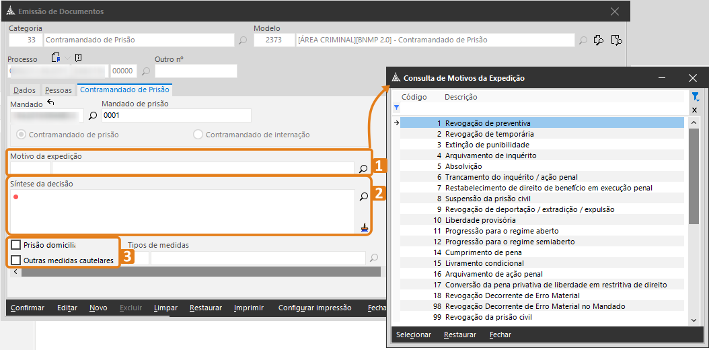Click the Código column header
This screenshot has width=709, height=350.
[414, 97]
